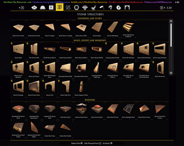Switch to the crosshatch pattern category tab
The image size is (184, 146).
click(x=68, y=7)
